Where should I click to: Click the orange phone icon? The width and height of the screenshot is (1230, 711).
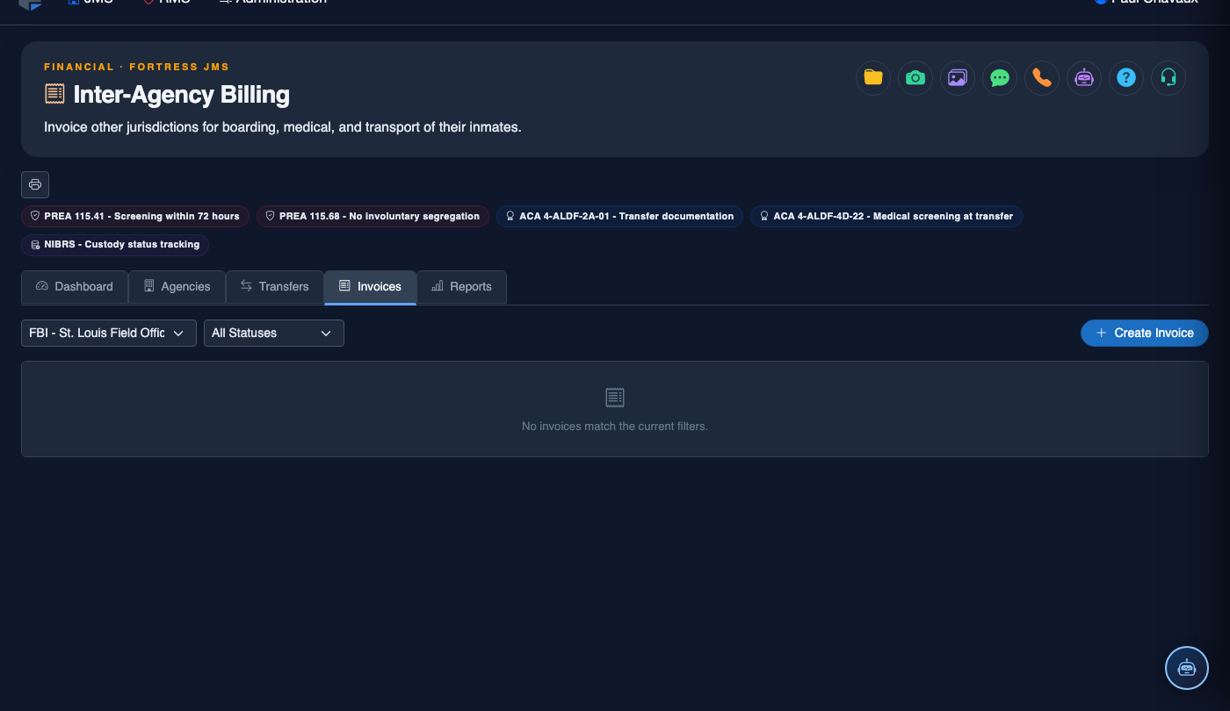(1042, 78)
